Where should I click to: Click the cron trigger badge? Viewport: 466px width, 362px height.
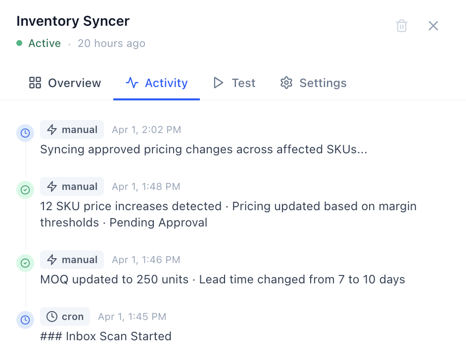[65, 317]
